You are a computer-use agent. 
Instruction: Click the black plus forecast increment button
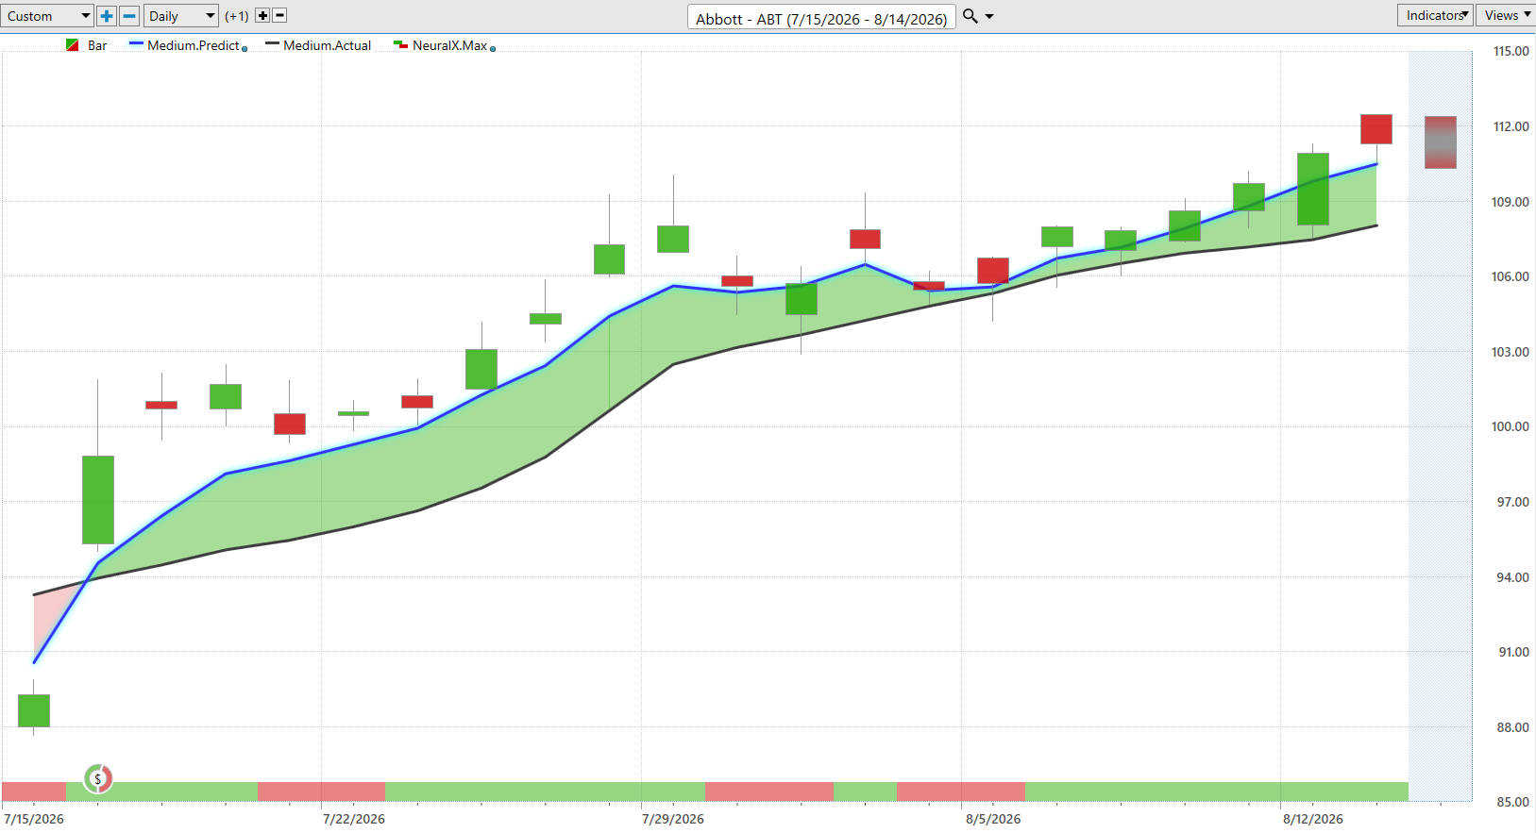click(262, 16)
